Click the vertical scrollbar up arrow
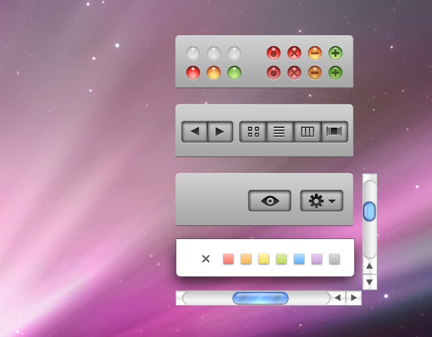 370,266
